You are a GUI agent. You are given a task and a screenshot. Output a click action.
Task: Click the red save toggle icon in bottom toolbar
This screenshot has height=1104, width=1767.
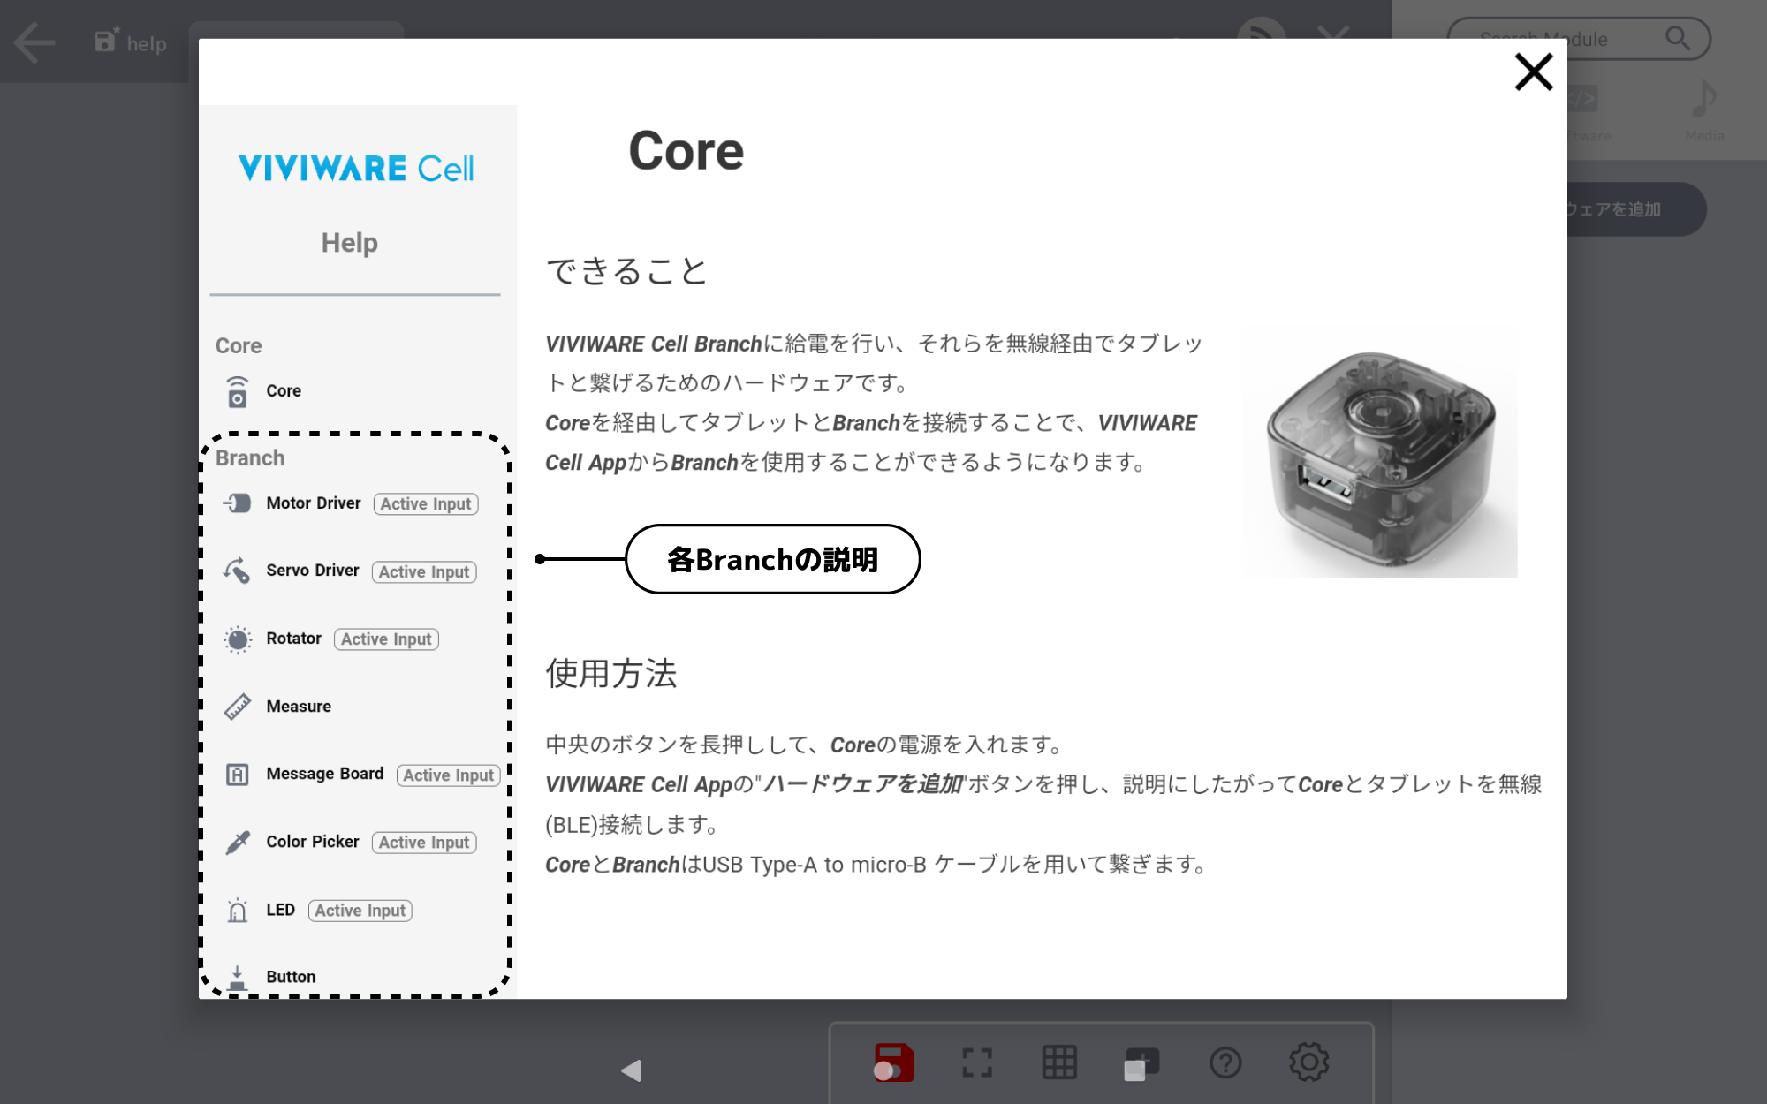(893, 1062)
